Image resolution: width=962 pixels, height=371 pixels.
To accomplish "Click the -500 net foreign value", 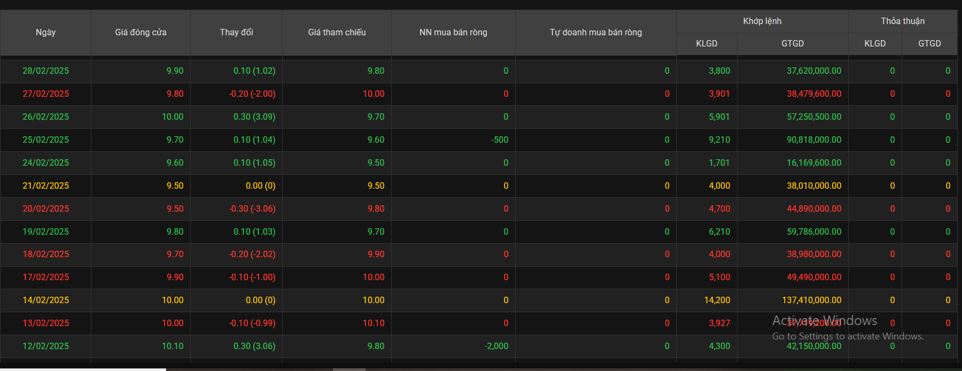I will pyautogui.click(x=500, y=140).
